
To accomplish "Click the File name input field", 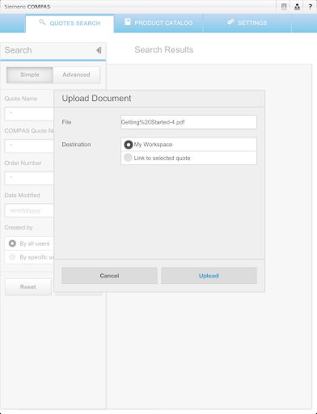I will click(x=188, y=122).
